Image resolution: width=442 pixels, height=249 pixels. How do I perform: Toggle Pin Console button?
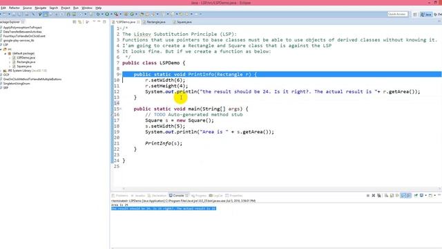tap(416, 195)
